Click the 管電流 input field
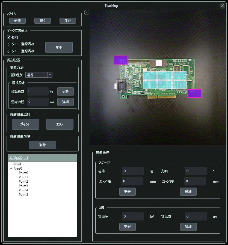The width and height of the screenshot is (228, 245). (196, 216)
